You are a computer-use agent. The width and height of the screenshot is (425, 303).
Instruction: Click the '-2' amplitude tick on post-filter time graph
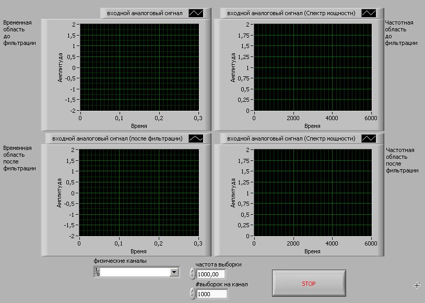coord(72,236)
